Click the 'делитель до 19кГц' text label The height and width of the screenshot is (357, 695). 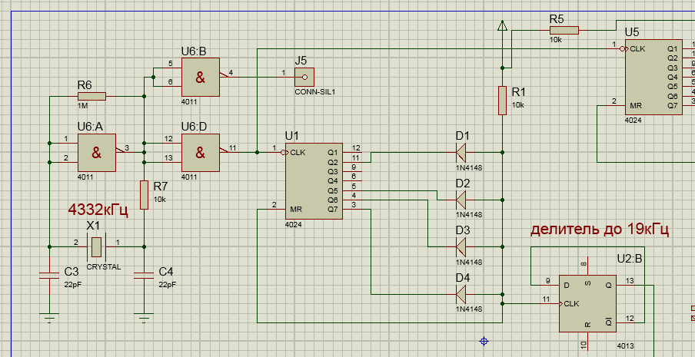coord(599,230)
